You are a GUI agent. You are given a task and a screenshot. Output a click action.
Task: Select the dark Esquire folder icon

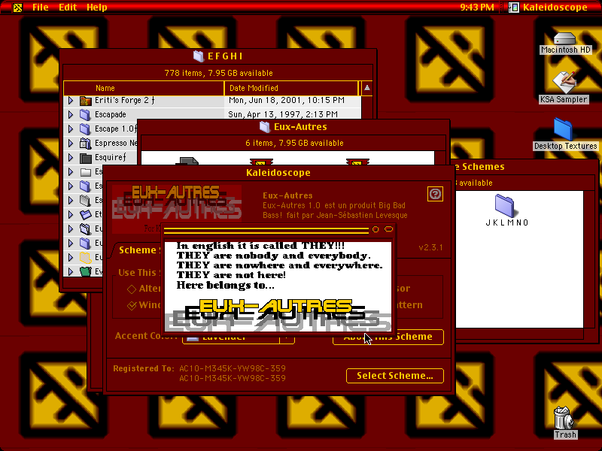point(86,158)
